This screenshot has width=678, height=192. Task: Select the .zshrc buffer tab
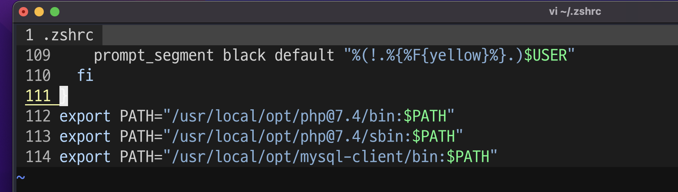[x=59, y=35]
